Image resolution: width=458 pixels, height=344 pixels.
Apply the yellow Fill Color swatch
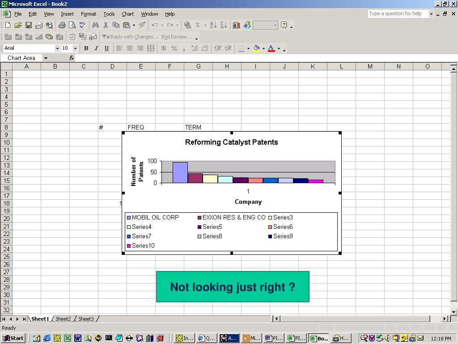256,48
